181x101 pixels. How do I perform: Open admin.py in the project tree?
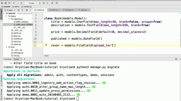point(16,33)
